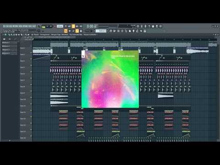Click the save project icon

(x=153, y=26)
